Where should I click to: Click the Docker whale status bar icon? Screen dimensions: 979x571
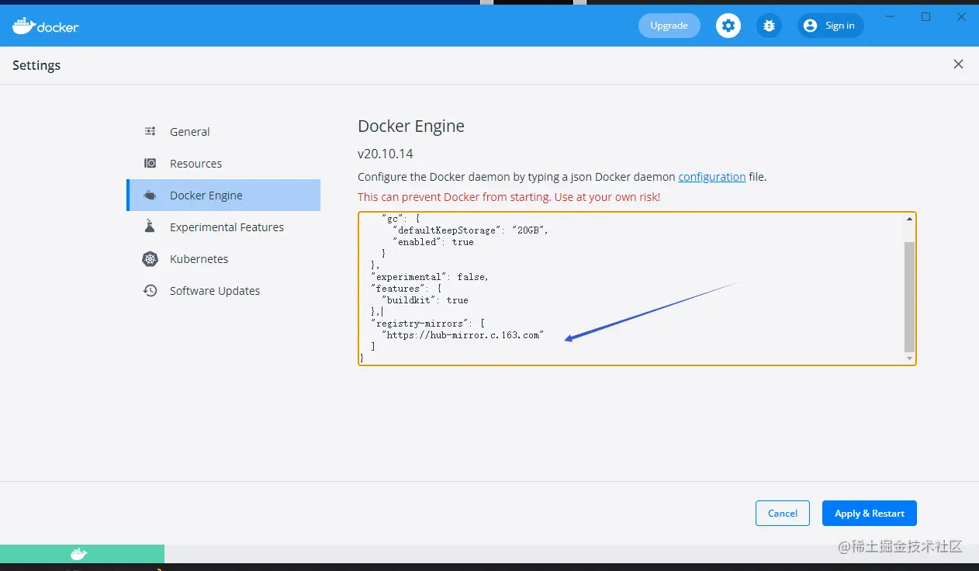coord(78,554)
